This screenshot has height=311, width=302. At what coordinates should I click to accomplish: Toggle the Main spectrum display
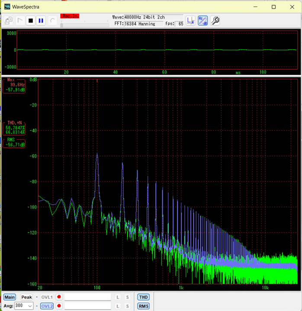pos(10,297)
